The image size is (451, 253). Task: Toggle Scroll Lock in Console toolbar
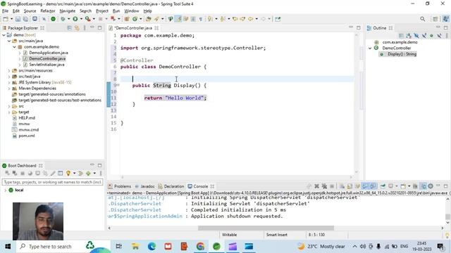pyautogui.click(x=350, y=186)
